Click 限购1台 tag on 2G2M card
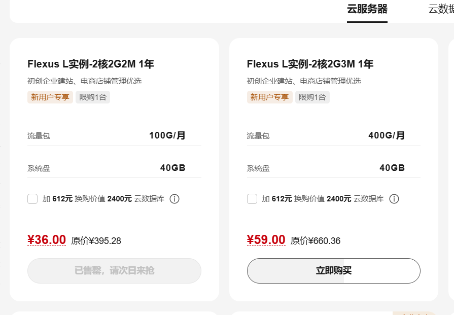Screen dimensions: 454x315 tap(93, 97)
